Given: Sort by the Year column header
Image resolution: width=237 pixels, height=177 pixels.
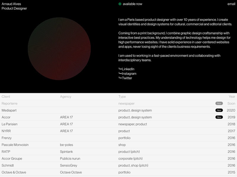Looking at the screenshot, I should coord(232,96).
